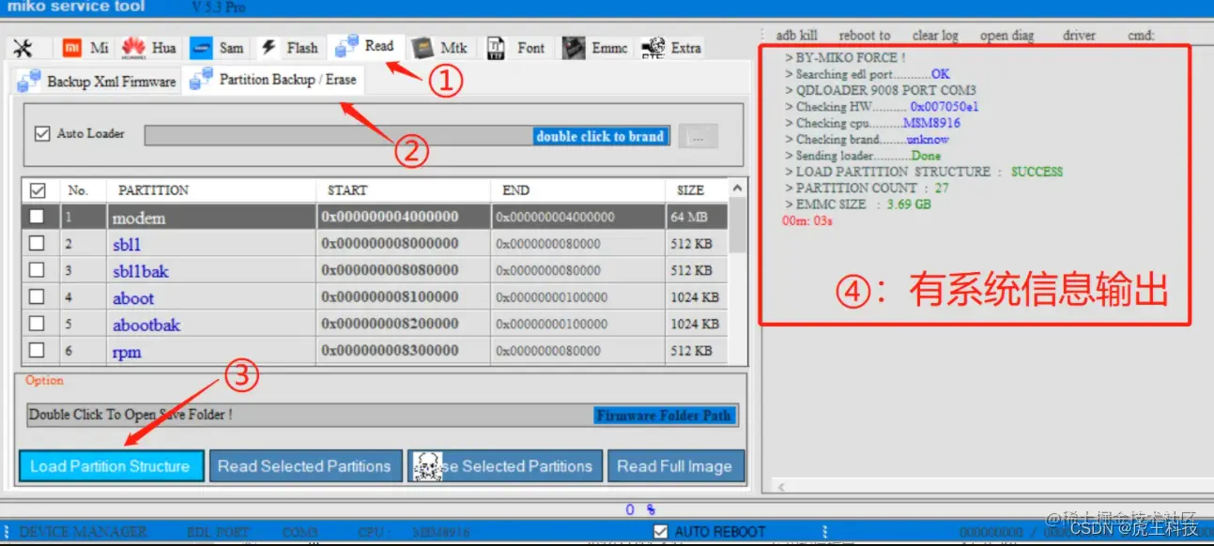Screen dimensions: 1214x546
Task: Click the Read Full Image button
Action: [674, 466]
